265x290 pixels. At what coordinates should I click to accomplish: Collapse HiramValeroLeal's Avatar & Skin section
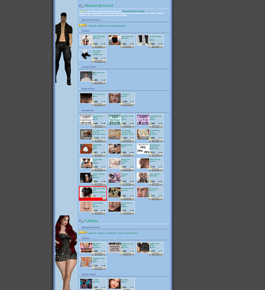80,67
